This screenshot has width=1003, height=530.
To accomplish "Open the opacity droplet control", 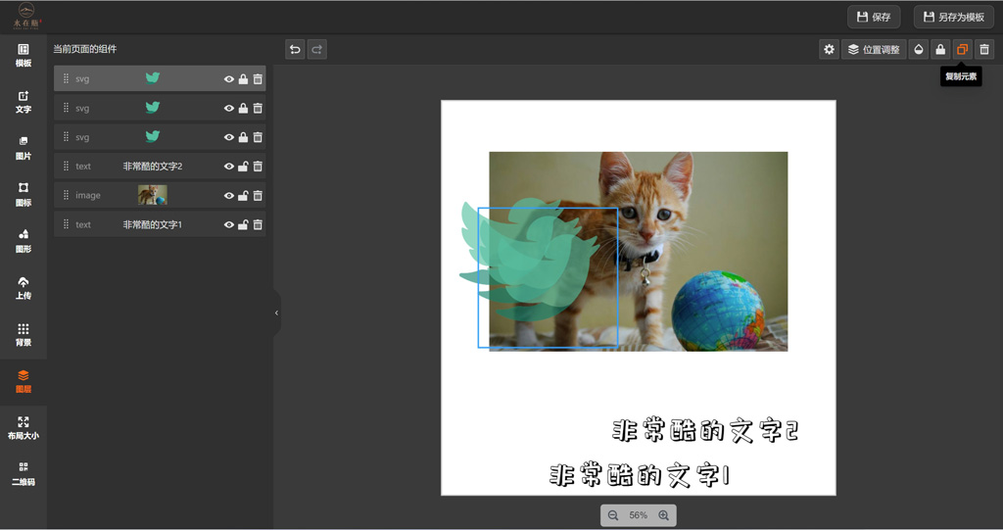I will (919, 49).
